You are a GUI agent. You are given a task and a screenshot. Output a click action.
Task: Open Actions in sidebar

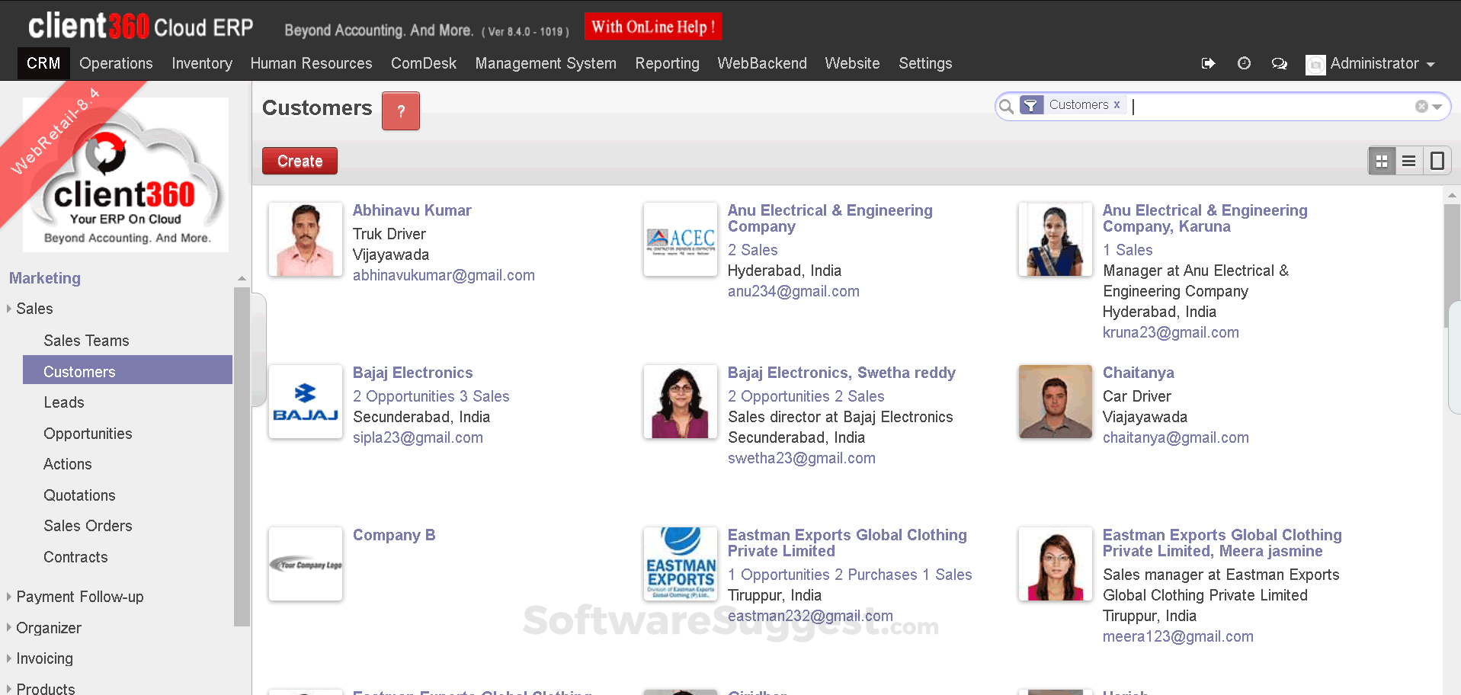coord(67,464)
